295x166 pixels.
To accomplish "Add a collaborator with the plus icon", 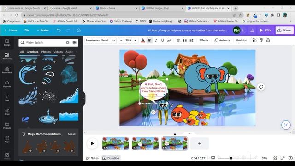I will [x=243, y=30].
